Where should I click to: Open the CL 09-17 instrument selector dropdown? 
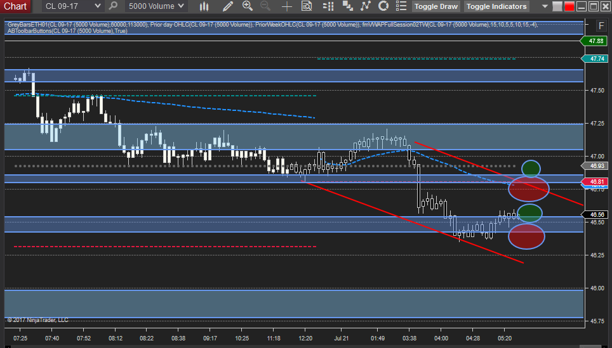pyautogui.click(x=72, y=6)
